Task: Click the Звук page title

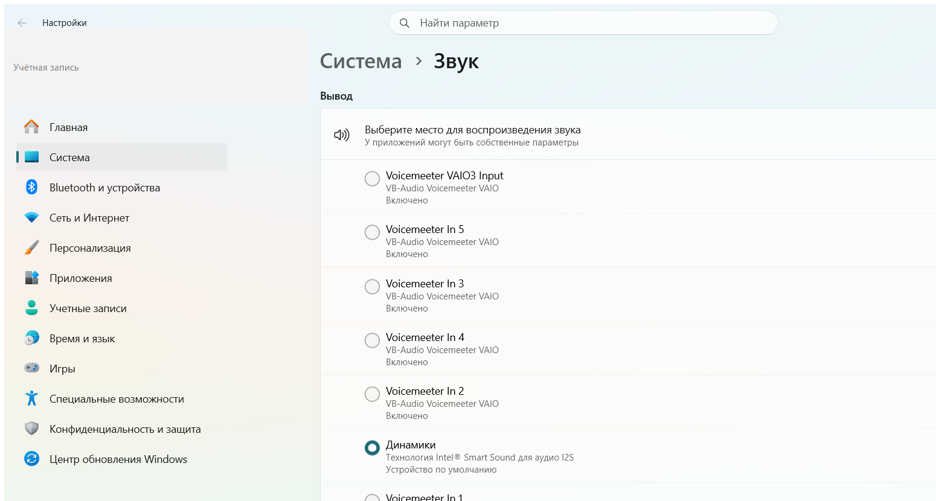Action: (x=457, y=61)
